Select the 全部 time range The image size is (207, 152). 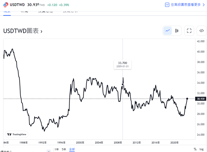(x=72, y=149)
